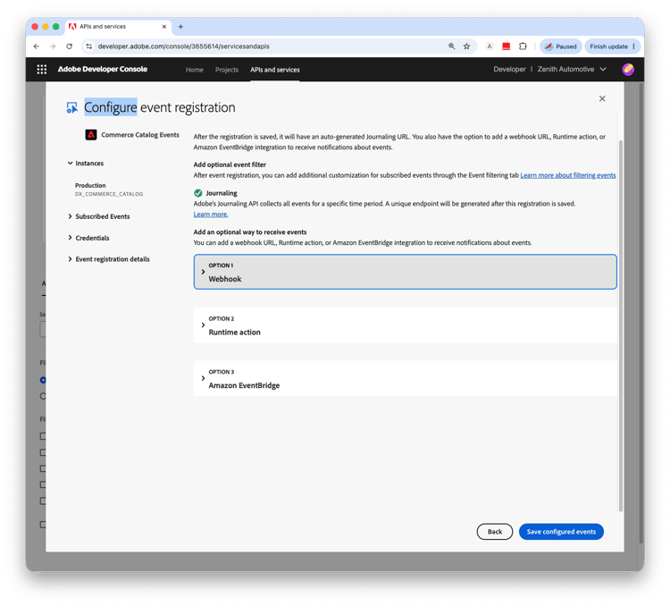
Task: Click the Commerce Catalog Events label
Action: (140, 135)
